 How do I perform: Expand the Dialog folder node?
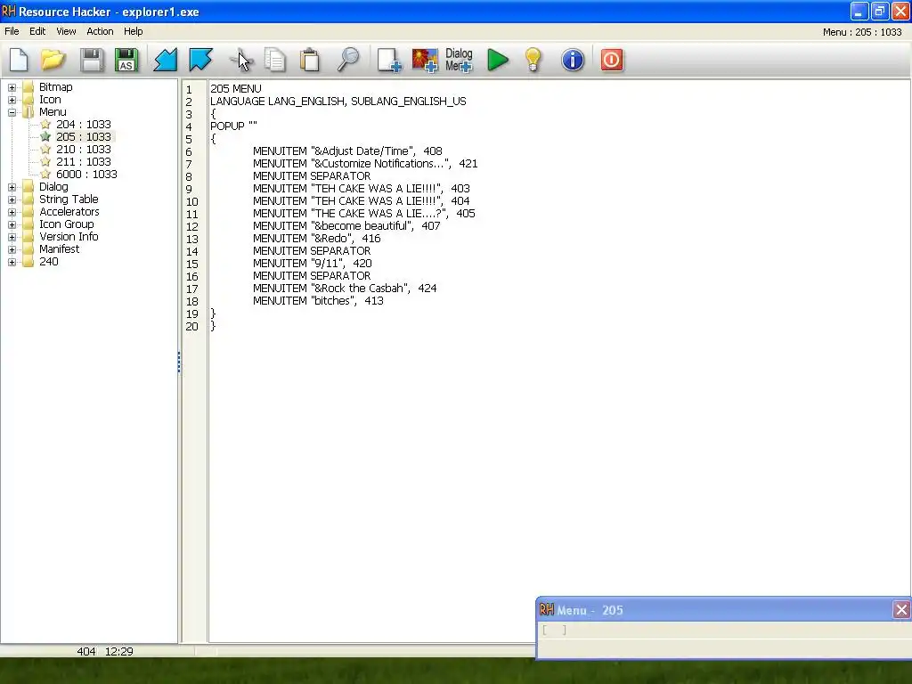[x=12, y=187]
